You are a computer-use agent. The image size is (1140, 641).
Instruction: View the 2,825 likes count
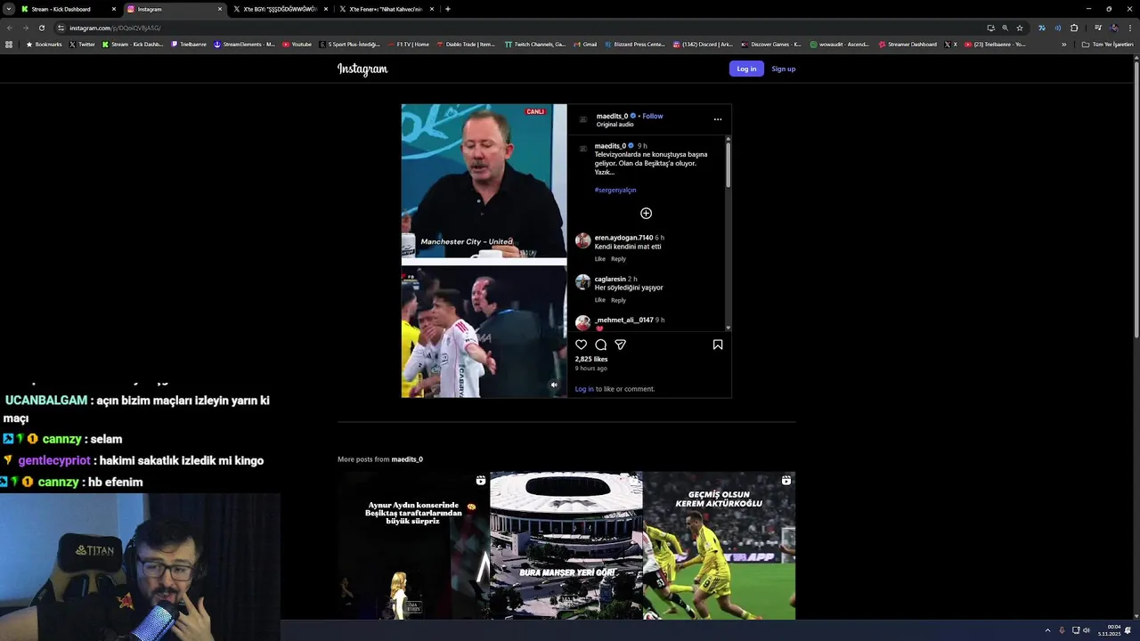(x=591, y=359)
